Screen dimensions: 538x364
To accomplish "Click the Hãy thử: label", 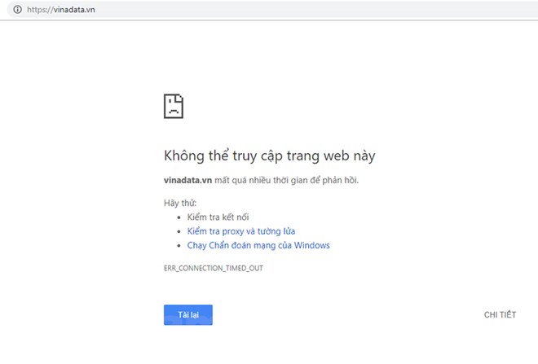I will pos(180,203).
